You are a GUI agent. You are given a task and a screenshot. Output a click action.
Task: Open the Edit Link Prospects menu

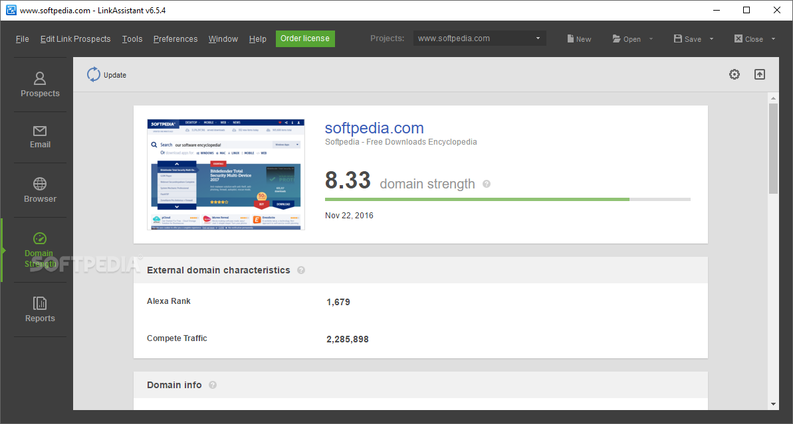point(75,39)
